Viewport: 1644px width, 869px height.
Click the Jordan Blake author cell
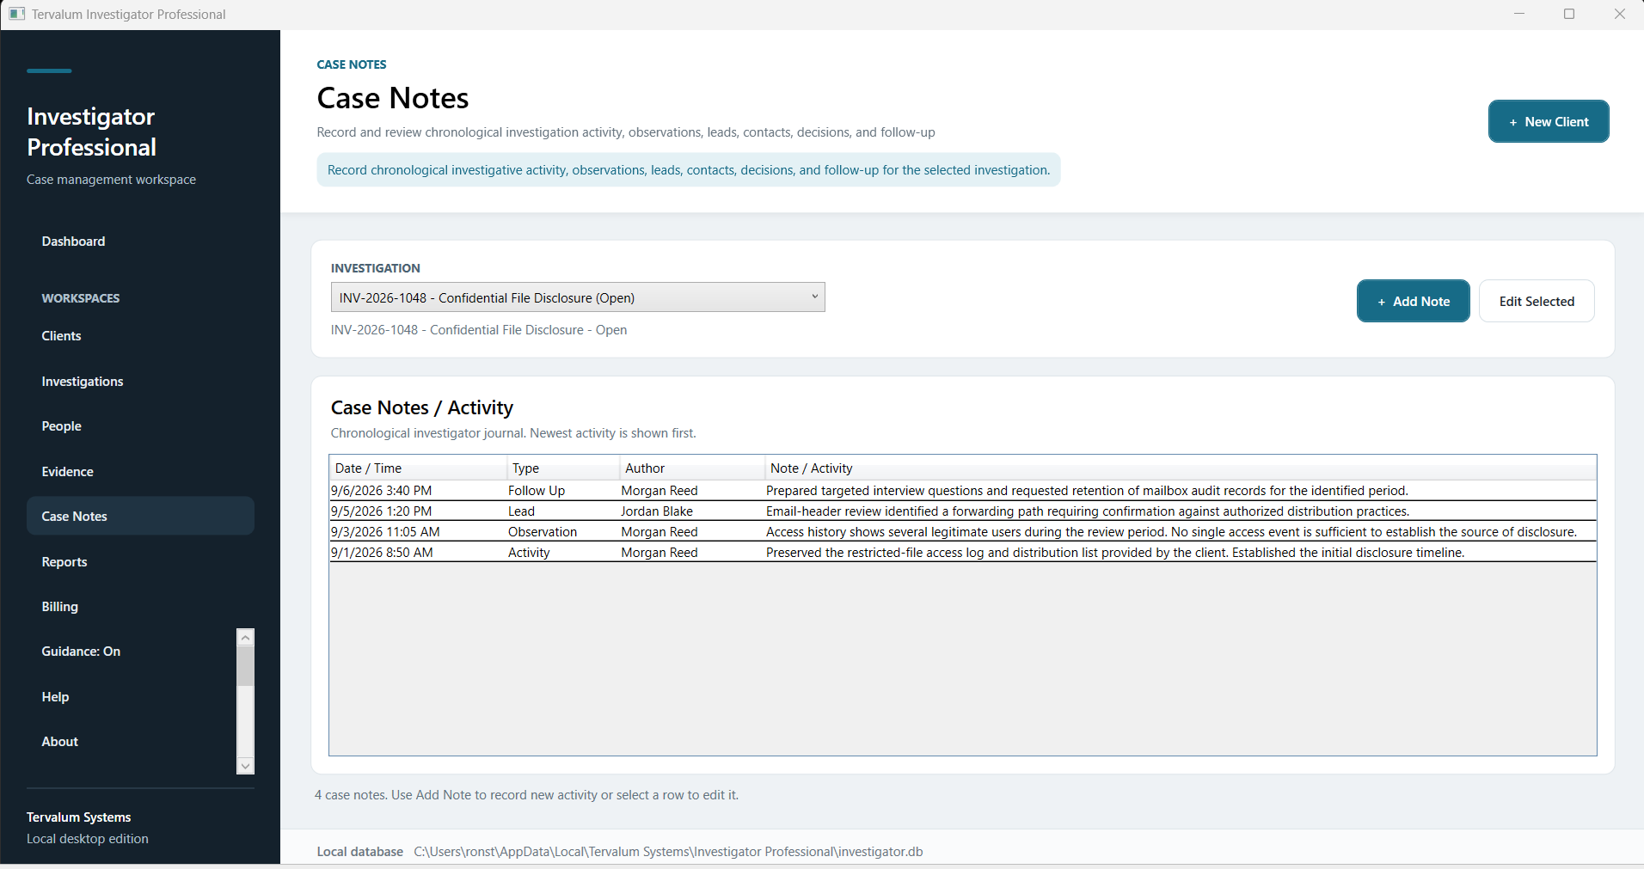click(691, 511)
